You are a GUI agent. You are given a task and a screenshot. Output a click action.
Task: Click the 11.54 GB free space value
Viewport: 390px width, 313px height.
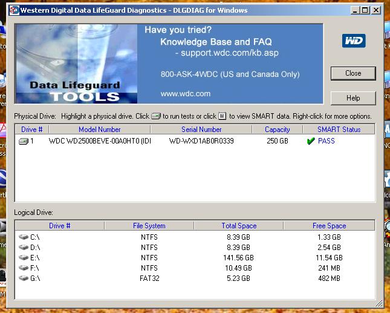[x=329, y=258]
